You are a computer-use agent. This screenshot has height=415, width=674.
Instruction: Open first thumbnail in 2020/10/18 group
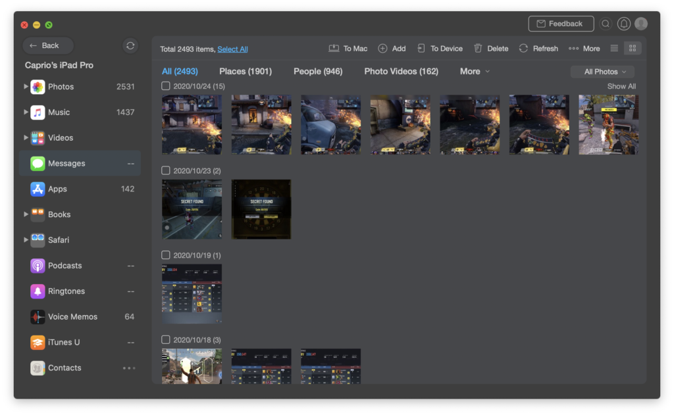coord(192,366)
